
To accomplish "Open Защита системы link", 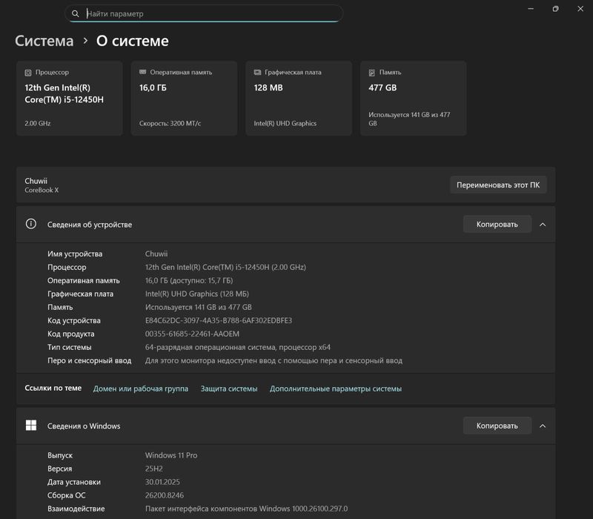I will pyautogui.click(x=229, y=389).
